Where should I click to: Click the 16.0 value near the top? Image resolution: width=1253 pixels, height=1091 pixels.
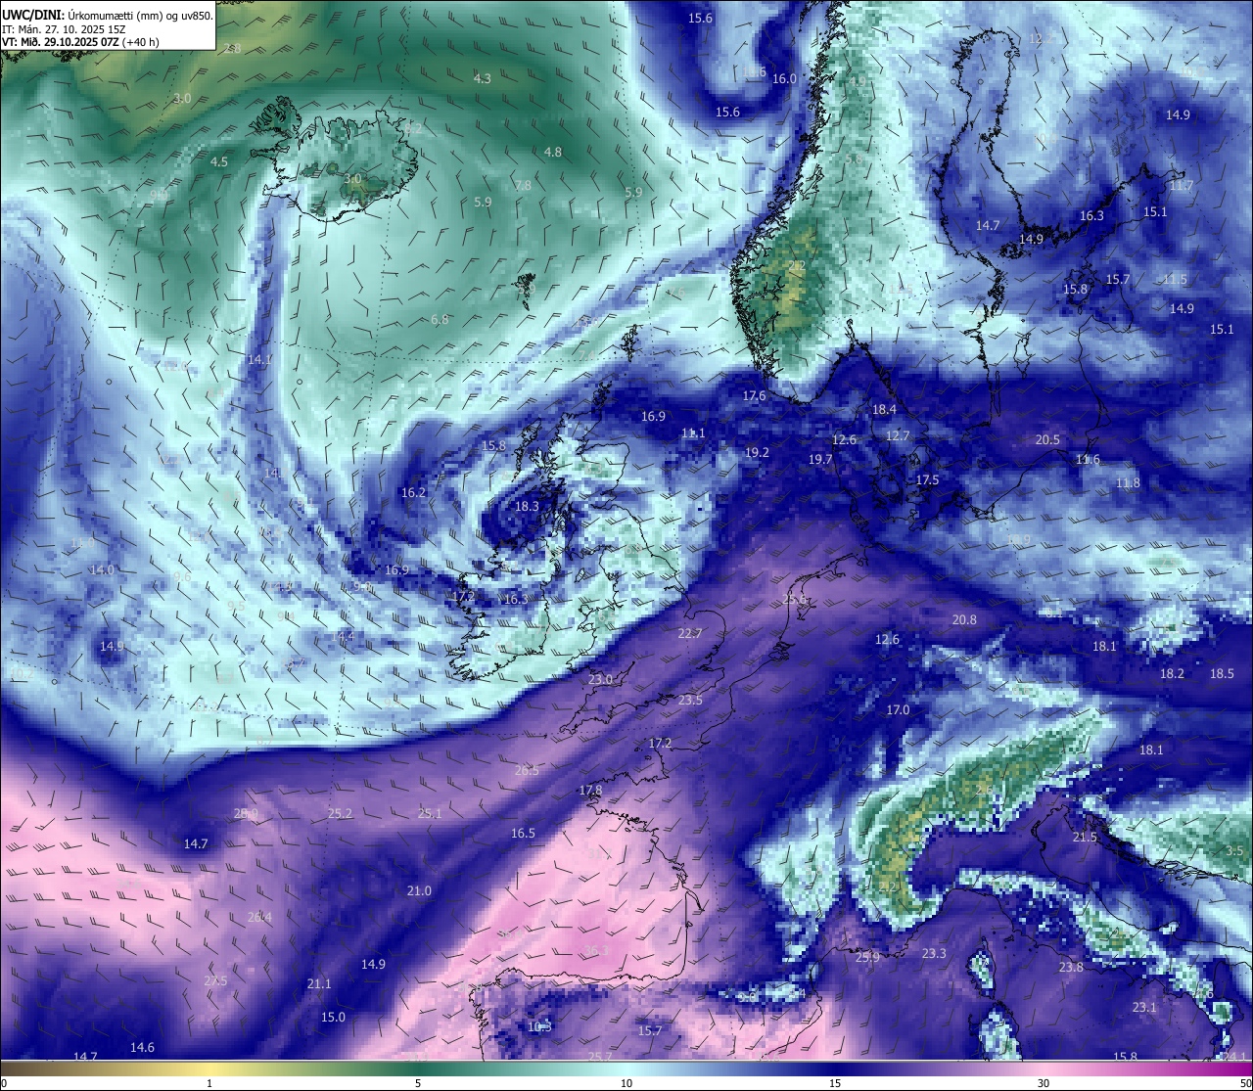pos(784,78)
